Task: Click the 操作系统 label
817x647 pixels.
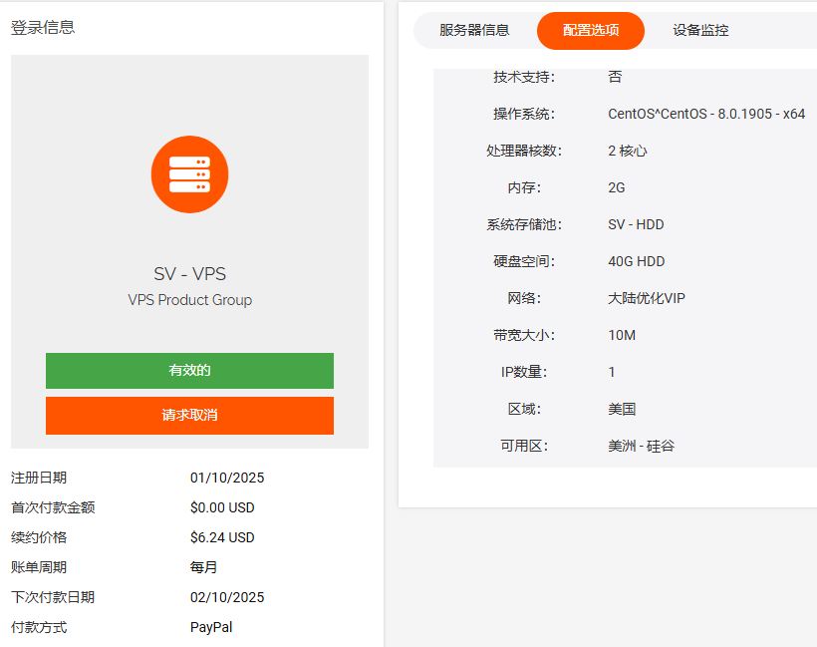Action: (x=524, y=114)
